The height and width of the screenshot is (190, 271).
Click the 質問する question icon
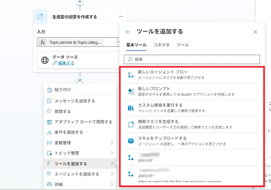[x=49, y=111]
